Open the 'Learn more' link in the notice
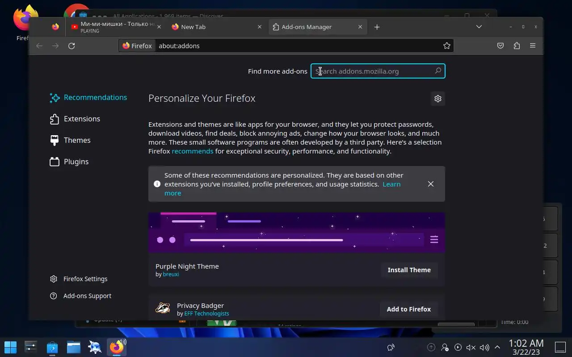The height and width of the screenshot is (357, 572). (282, 189)
